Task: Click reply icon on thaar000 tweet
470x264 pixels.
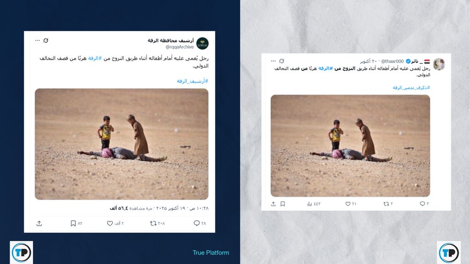Action: click(x=422, y=204)
